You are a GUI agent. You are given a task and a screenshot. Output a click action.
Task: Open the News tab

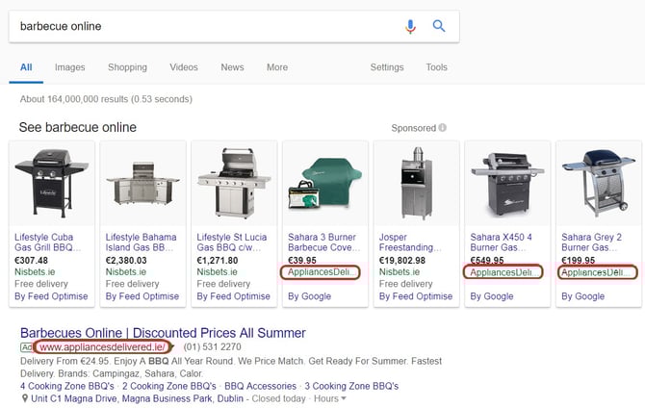click(x=232, y=67)
